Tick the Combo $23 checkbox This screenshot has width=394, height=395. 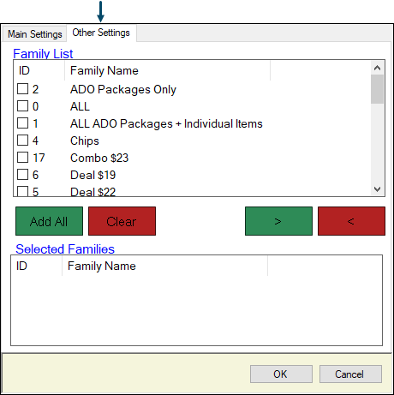[23, 158]
